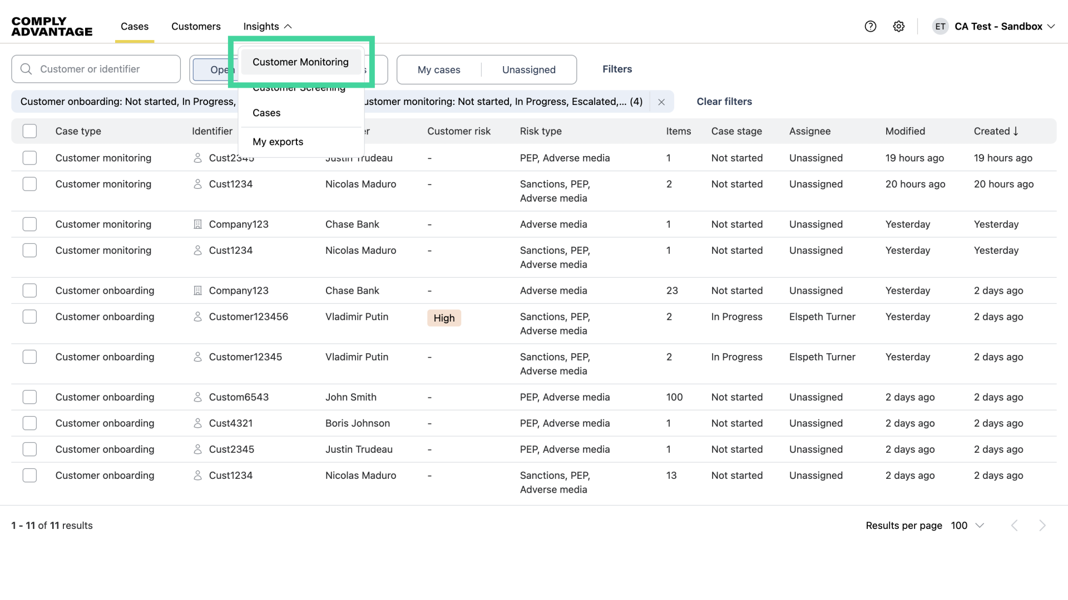Select Customer Monitoring from Insights menu
The width and height of the screenshot is (1068, 600).
(x=300, y=62)
